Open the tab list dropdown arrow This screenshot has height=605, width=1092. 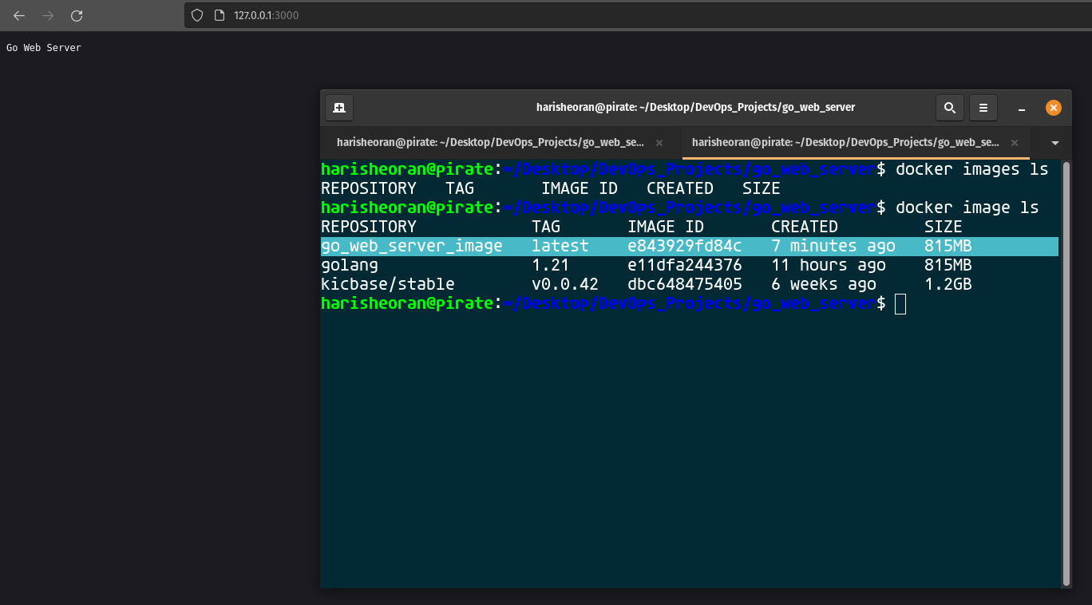[1055, 142]
